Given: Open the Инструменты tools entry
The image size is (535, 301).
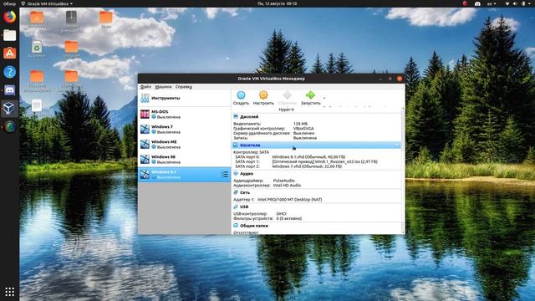Looking at the screenshot, I should 184,99.
